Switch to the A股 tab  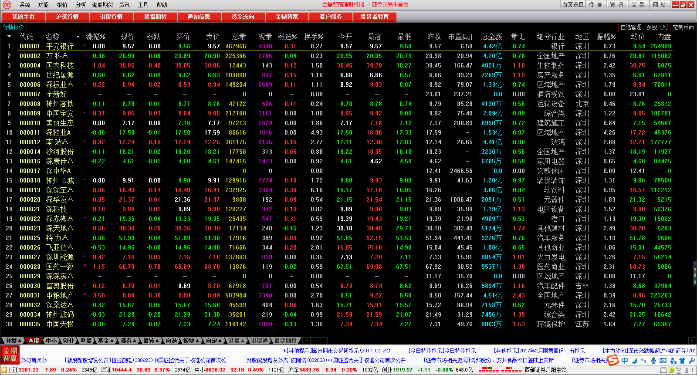click(x=34, y=341)
